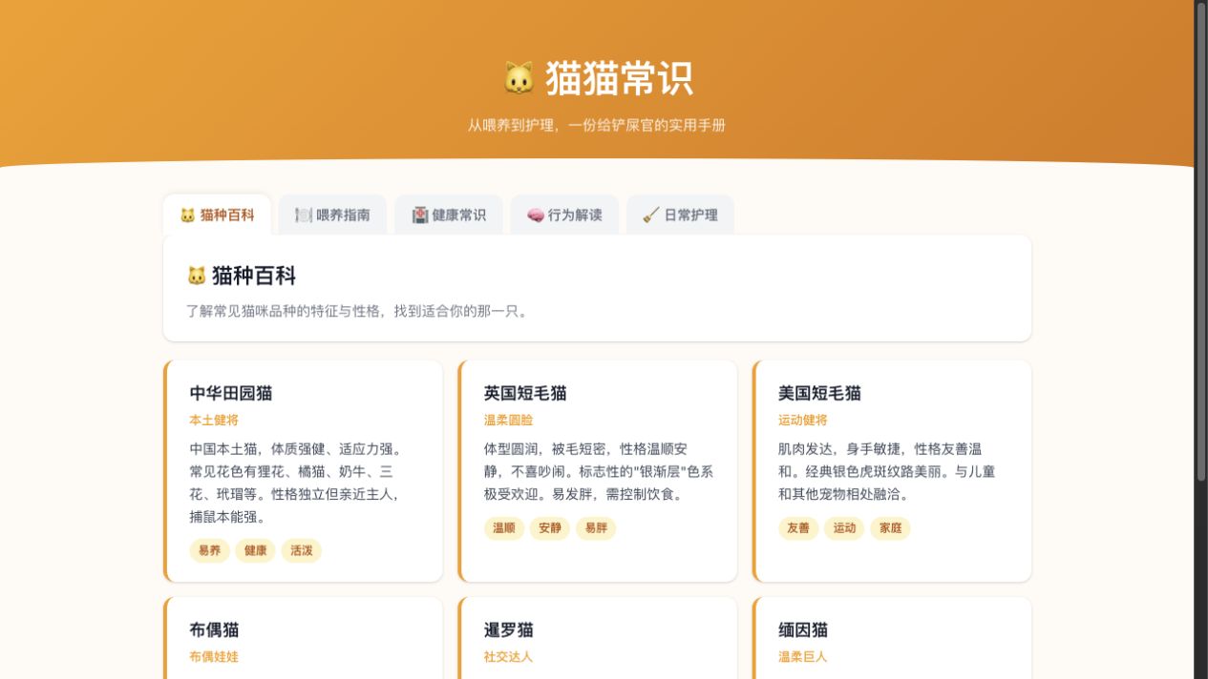Select the 布偶猫 card title
The height and width of the screenshot is (679, 1208).
[214, 629]
